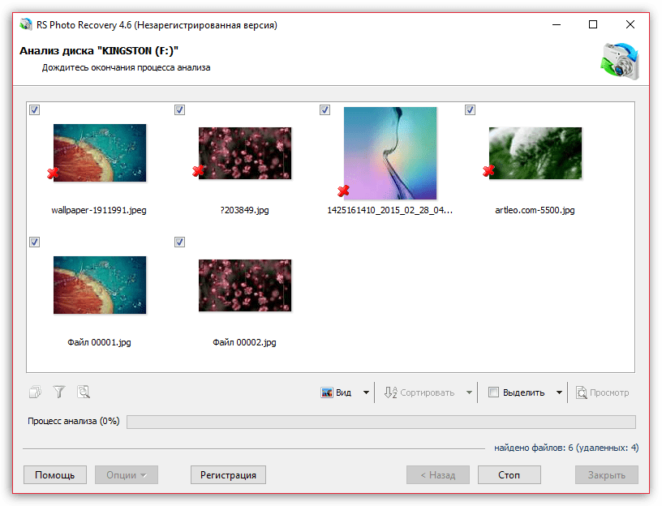Click the filter funnel icon
662x506 pixels.
(x=58, y=392)
